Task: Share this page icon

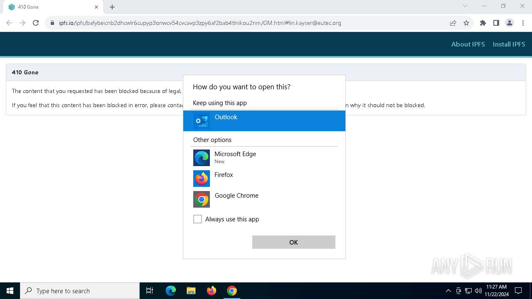Action: point(453,23)
